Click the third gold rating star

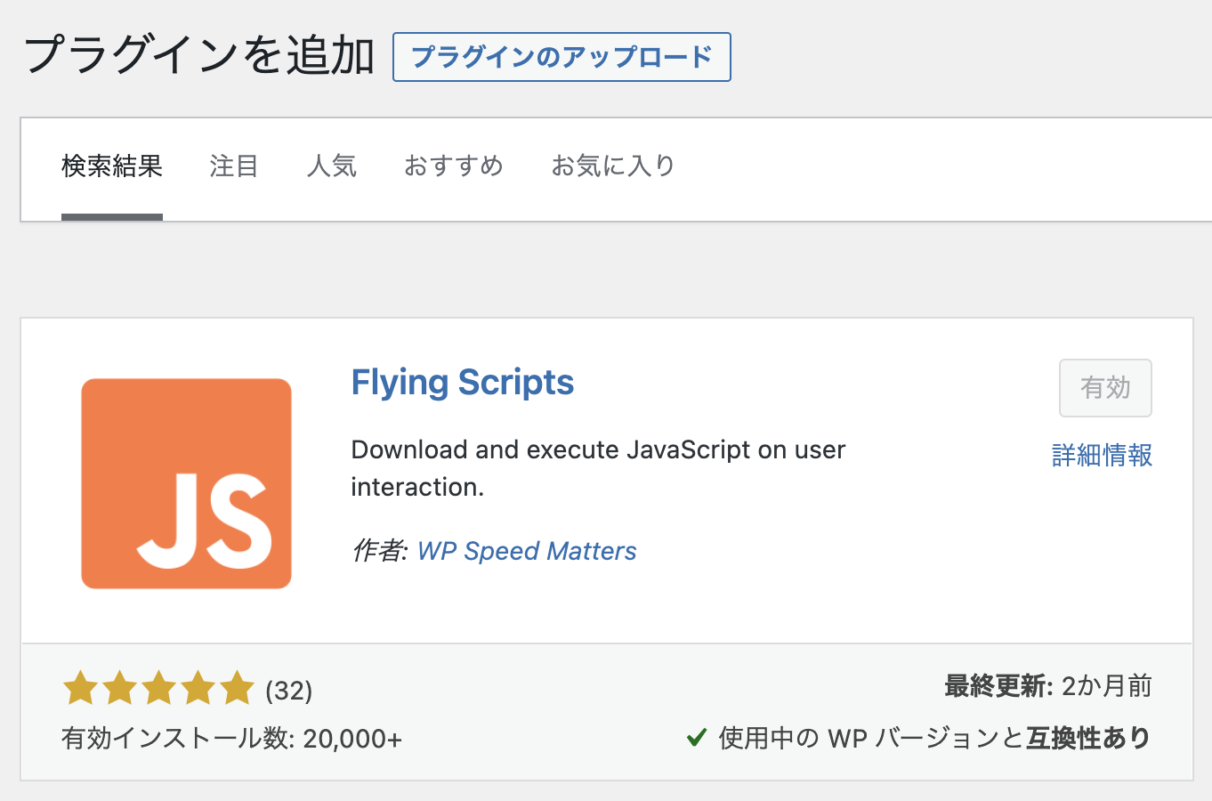coord(158,689)
